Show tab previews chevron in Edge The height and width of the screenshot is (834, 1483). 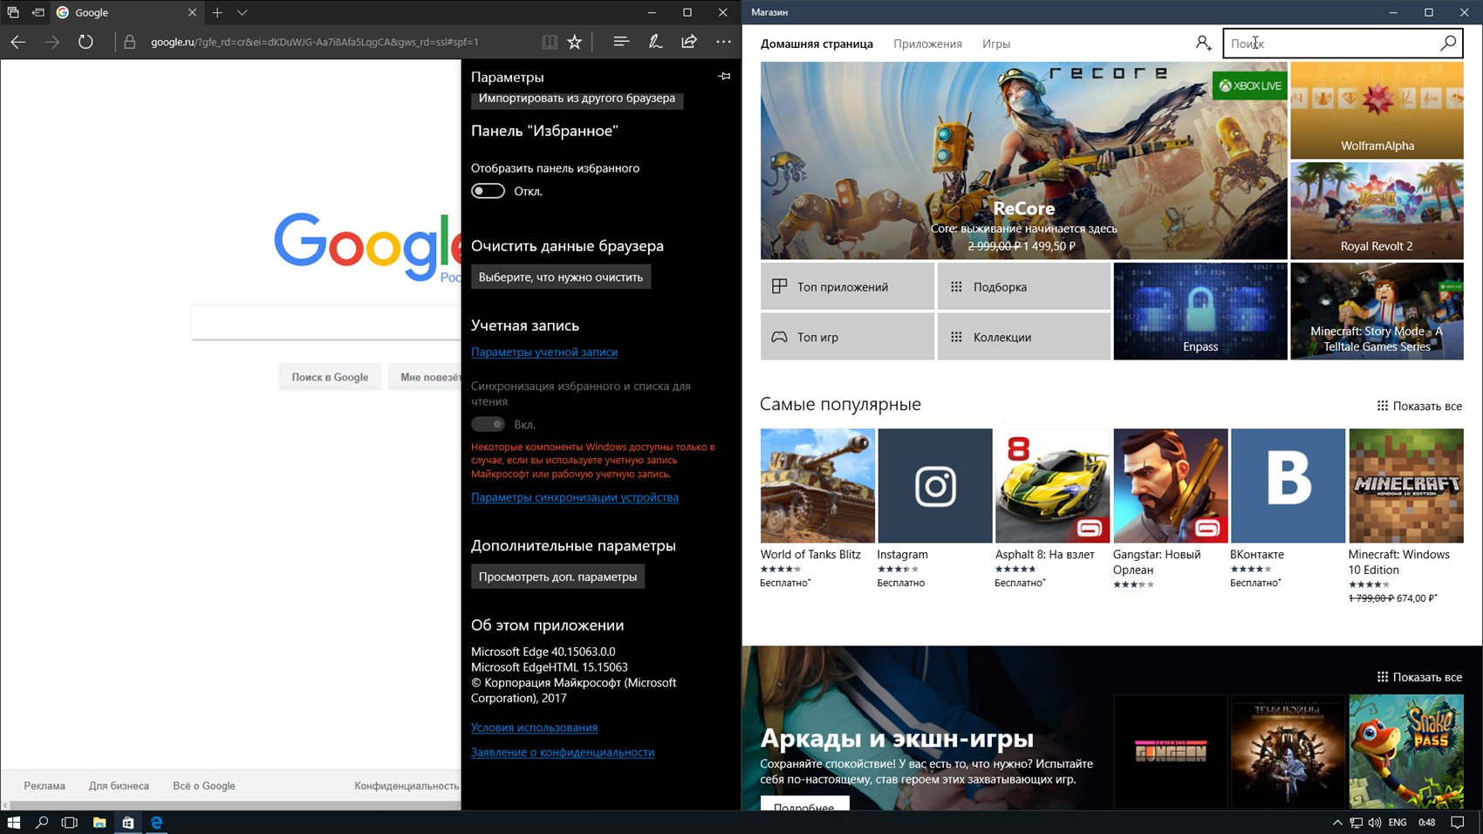pyautogui.click(x=242, y=12)
